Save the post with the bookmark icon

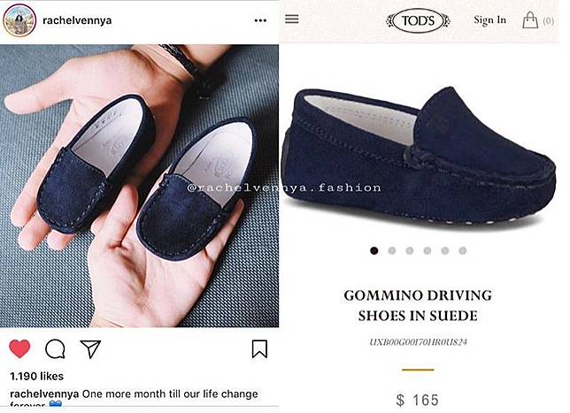tap(259, 348)
